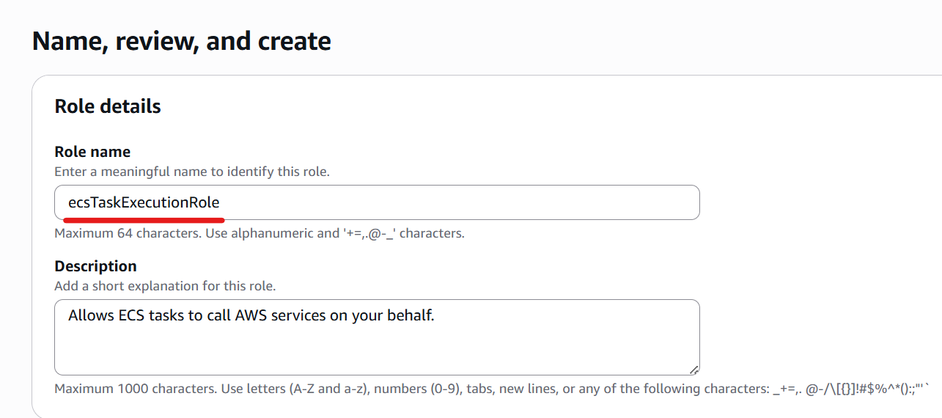942x418 pixels.
Task: Click the 'Maximum 64 characters' constraint text
Action: (260, 234)
